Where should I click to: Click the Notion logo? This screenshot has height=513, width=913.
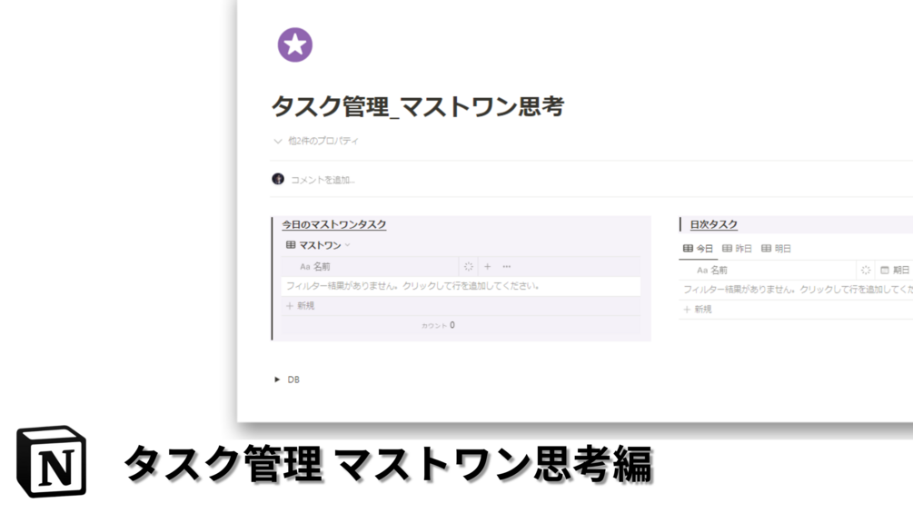coord(51,461)
